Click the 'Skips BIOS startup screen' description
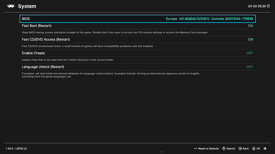Viewport: 275px width, 154px height. [115, 33]
